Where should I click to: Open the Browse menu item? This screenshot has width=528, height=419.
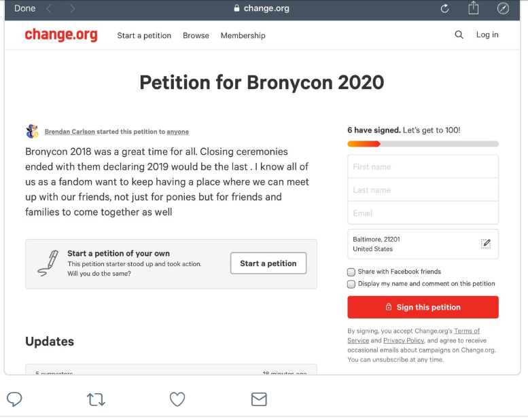click(196, 36)
